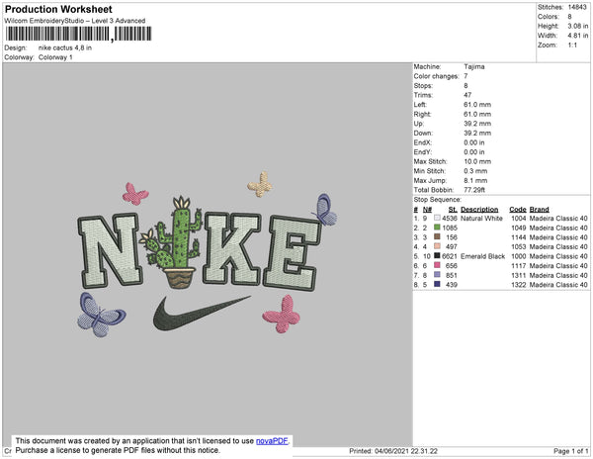
Task: Click the embroidered letter E
Action: point(292,253)
